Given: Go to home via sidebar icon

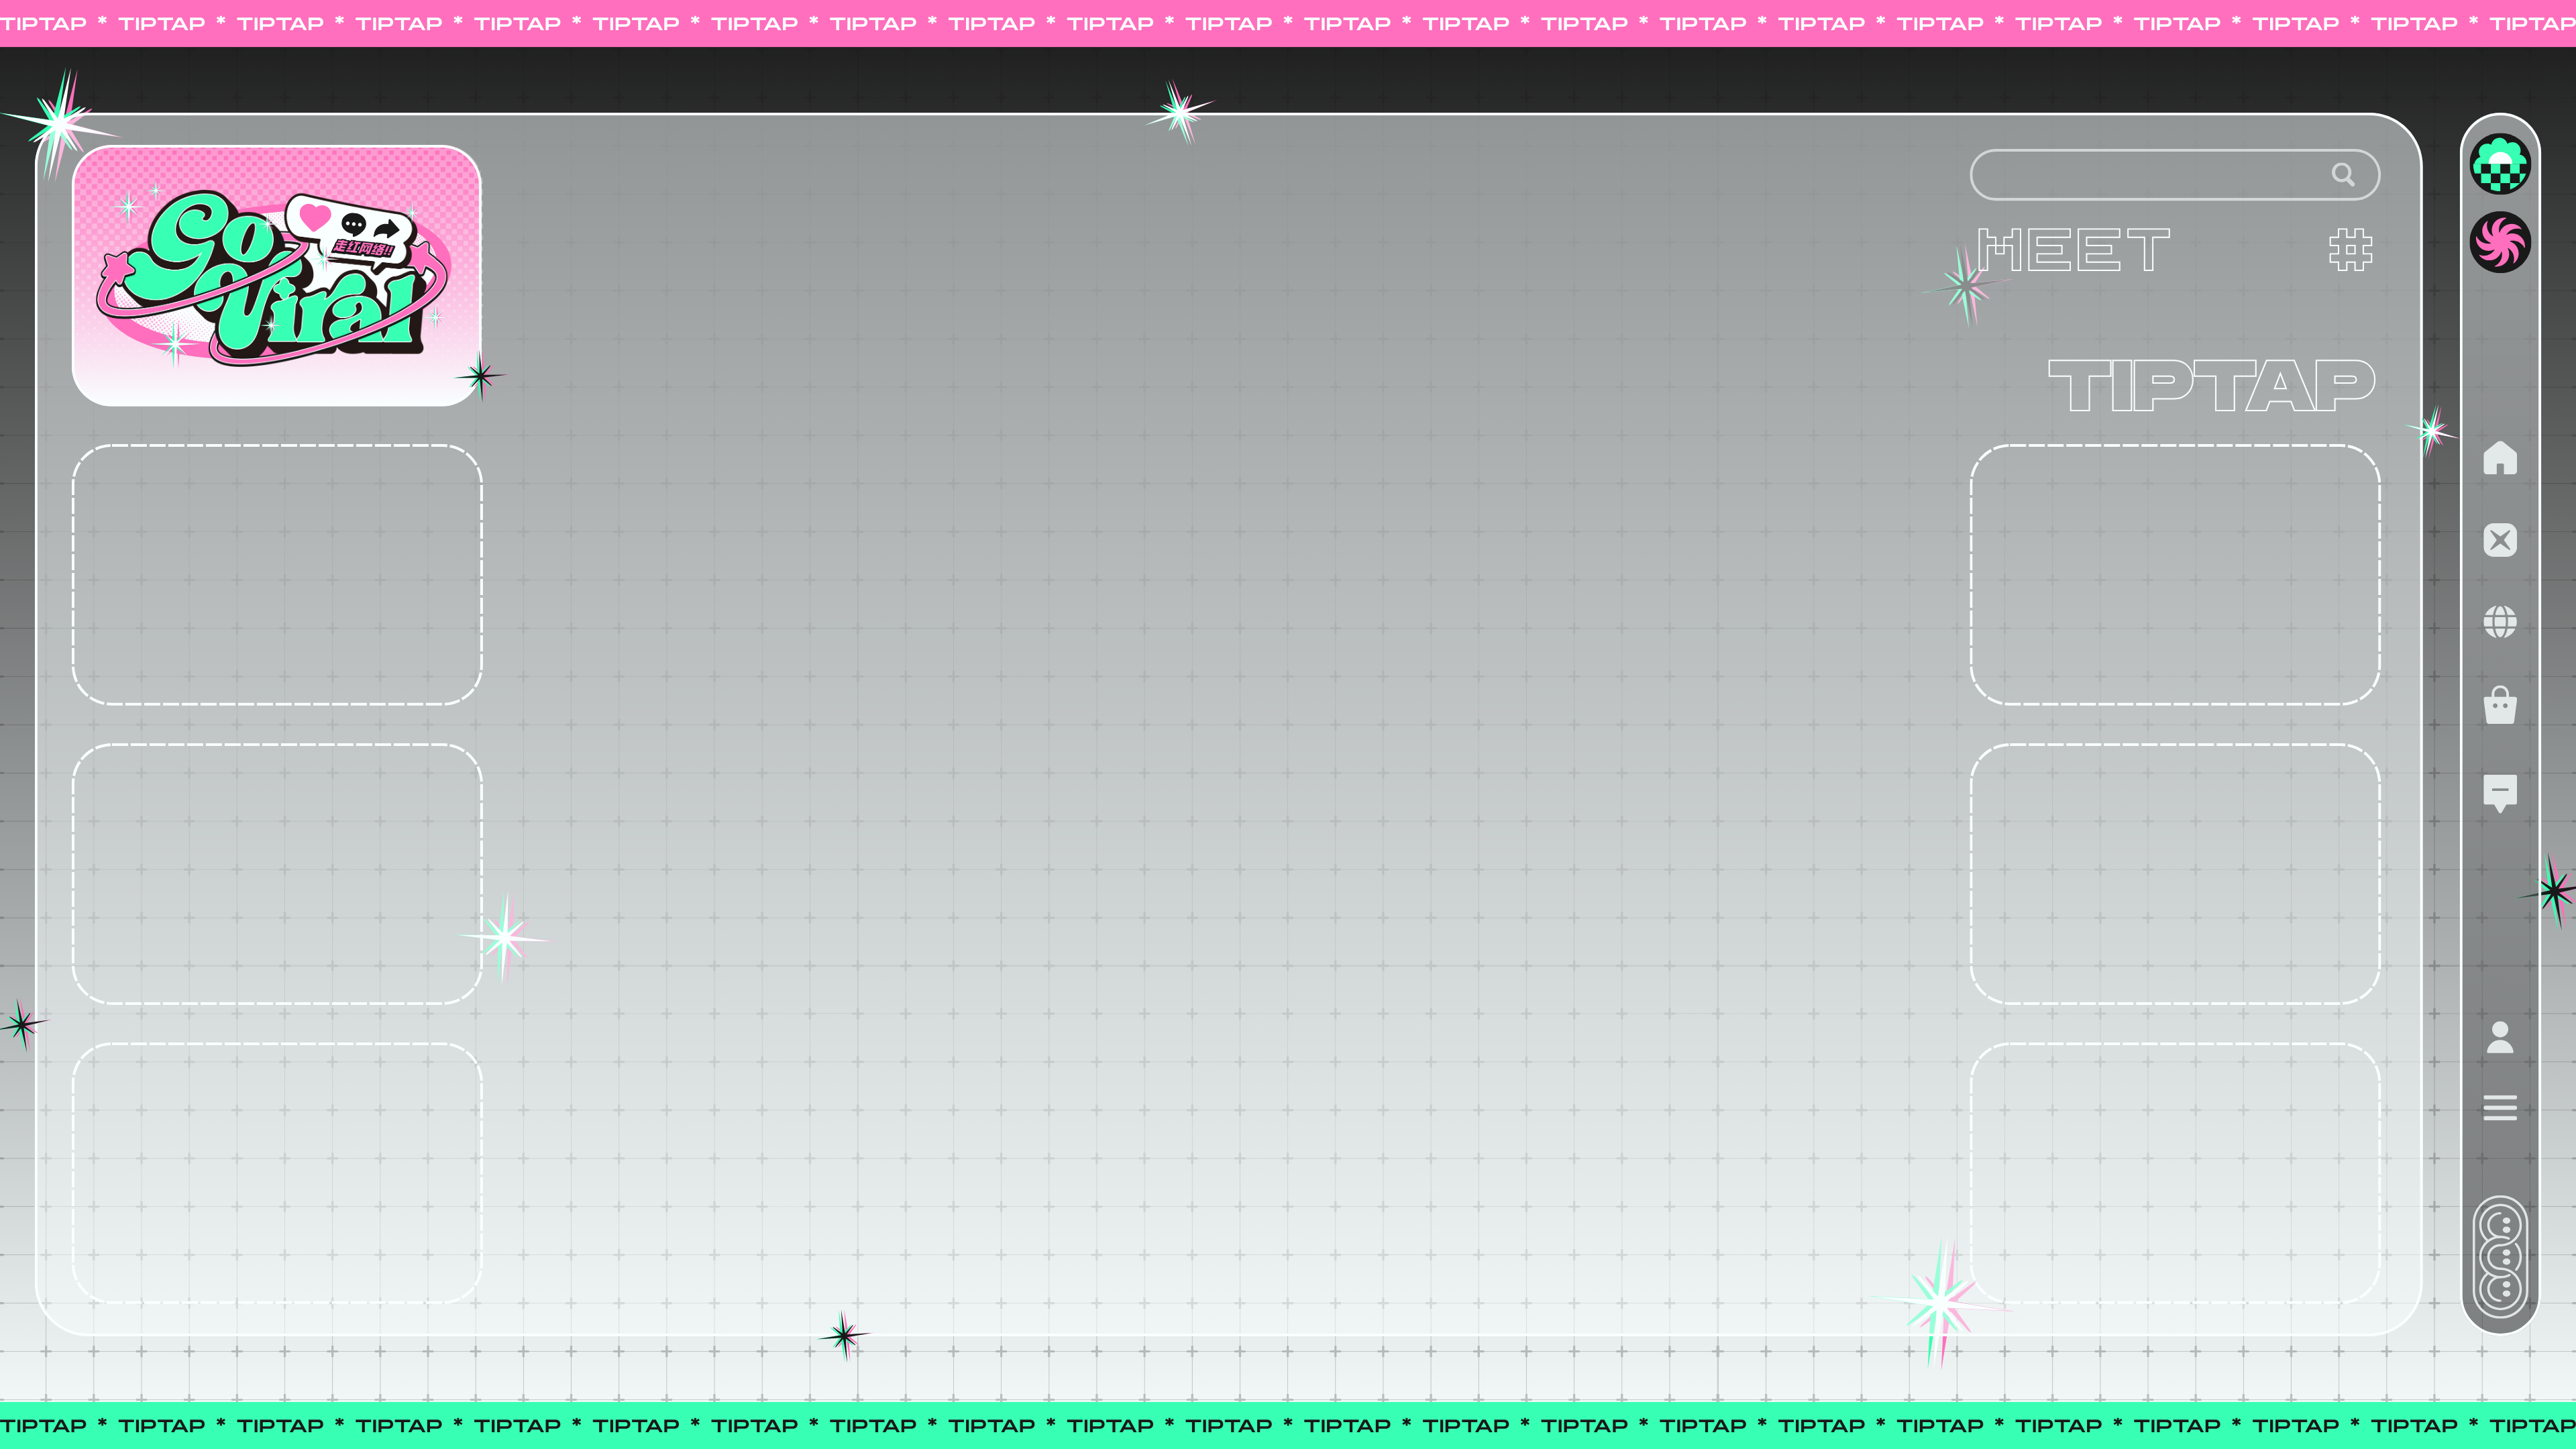Looking at the screenshot, I should [2499, 458].
